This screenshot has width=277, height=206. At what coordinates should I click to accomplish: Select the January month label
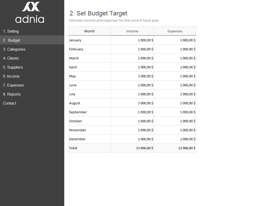point(90,40)
